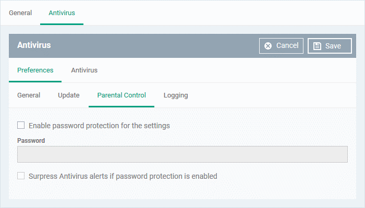This screenshot has height=208, width=365.
Task: Click the empty header bar area left of Cancel
Action: [155, 46]
